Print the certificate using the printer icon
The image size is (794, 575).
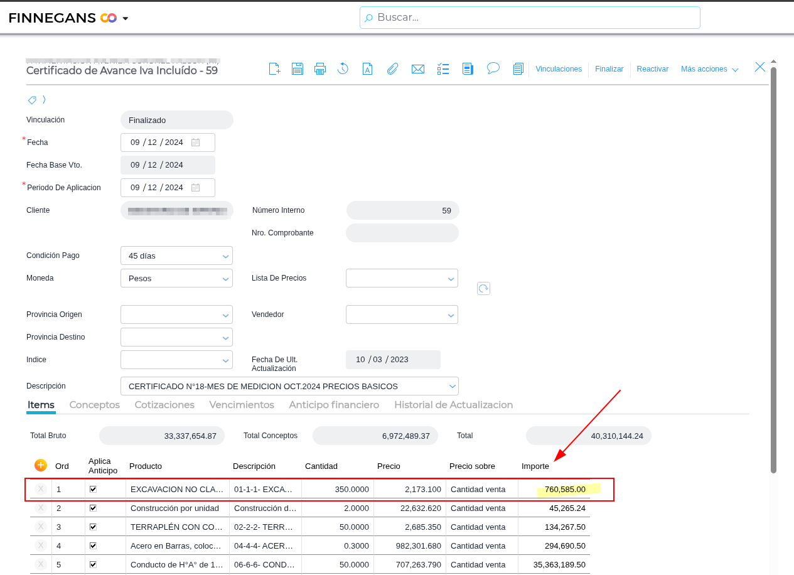[320, 69]
